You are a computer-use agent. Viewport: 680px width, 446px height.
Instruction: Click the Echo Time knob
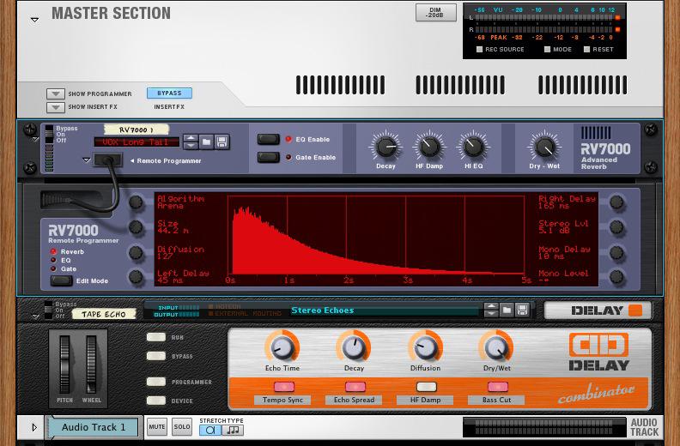tap(282, 347)
